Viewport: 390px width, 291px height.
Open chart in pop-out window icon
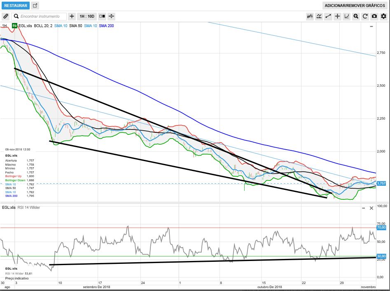click(35, 5)
